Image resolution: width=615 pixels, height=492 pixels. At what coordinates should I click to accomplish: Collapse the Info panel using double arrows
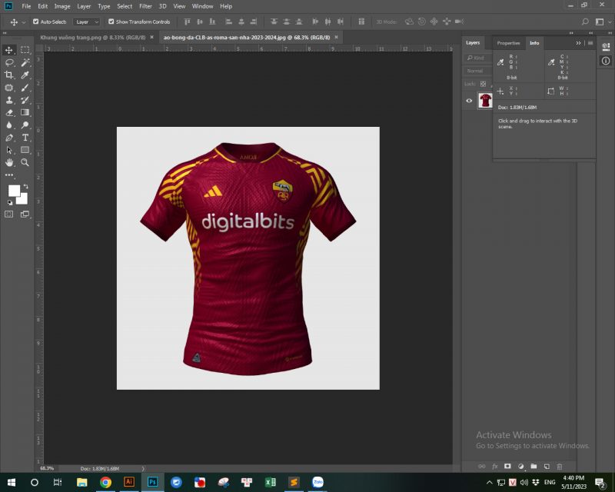point(578,43)
